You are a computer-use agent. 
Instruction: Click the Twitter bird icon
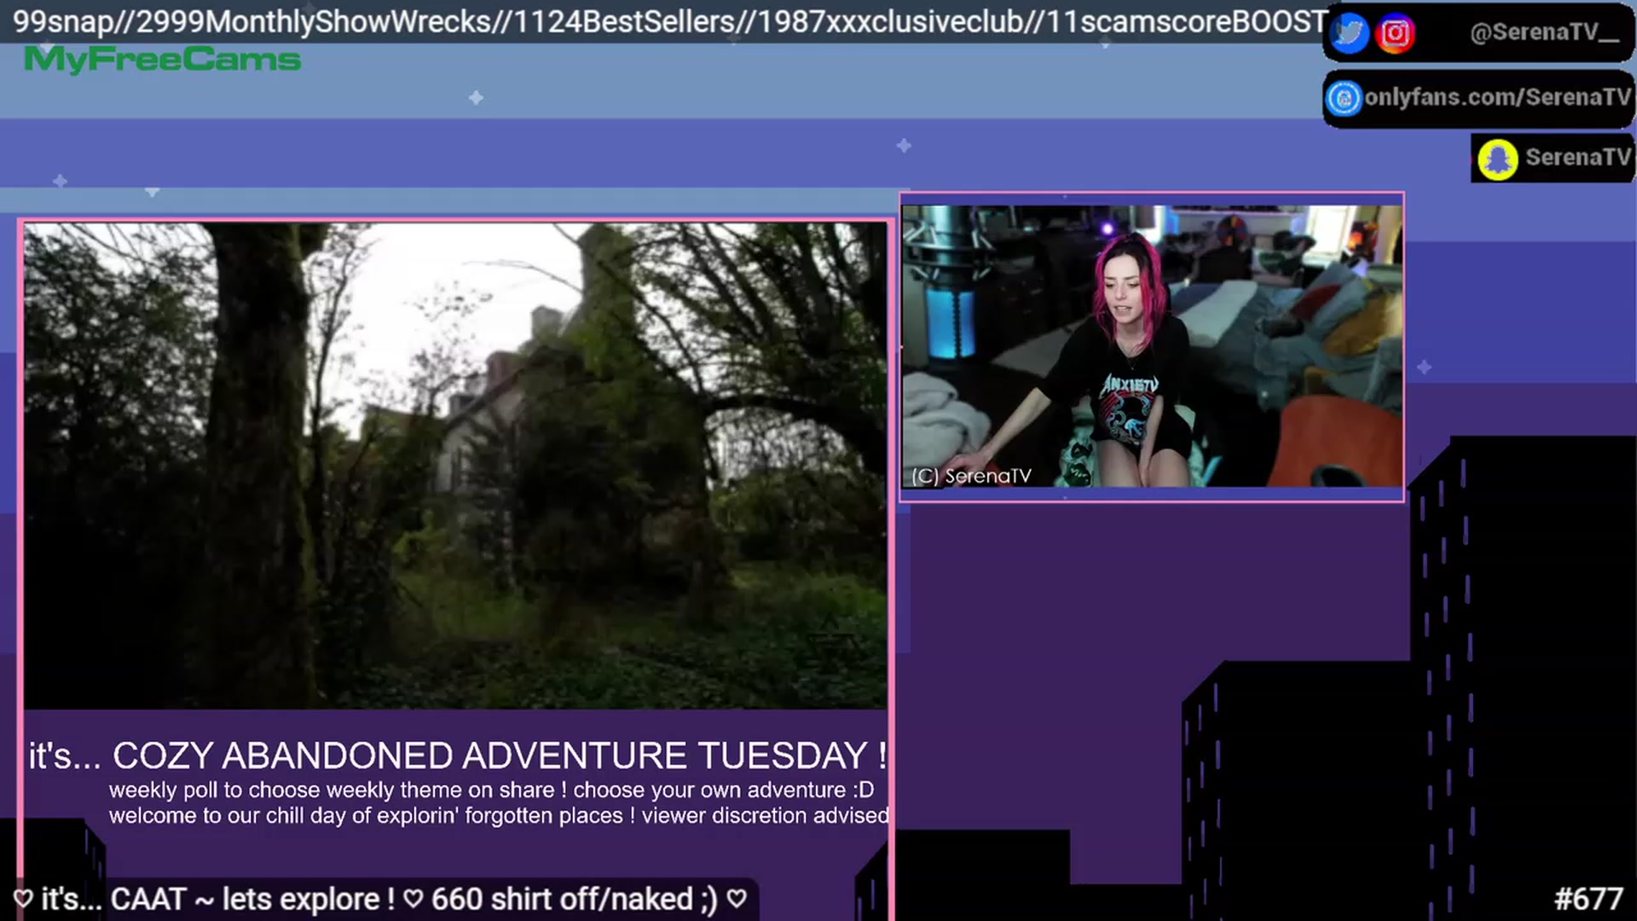pyautogui.click(x=1349, y=33)
